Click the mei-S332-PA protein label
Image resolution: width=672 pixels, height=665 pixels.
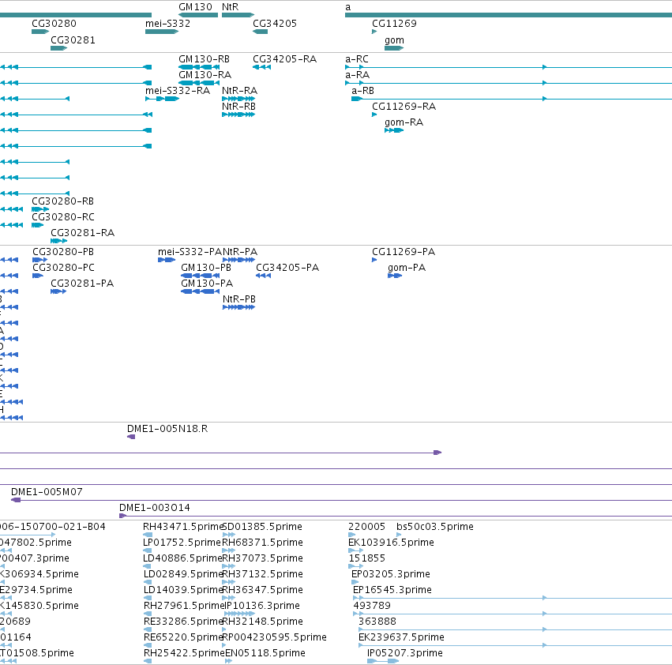[x=190, y=252]
